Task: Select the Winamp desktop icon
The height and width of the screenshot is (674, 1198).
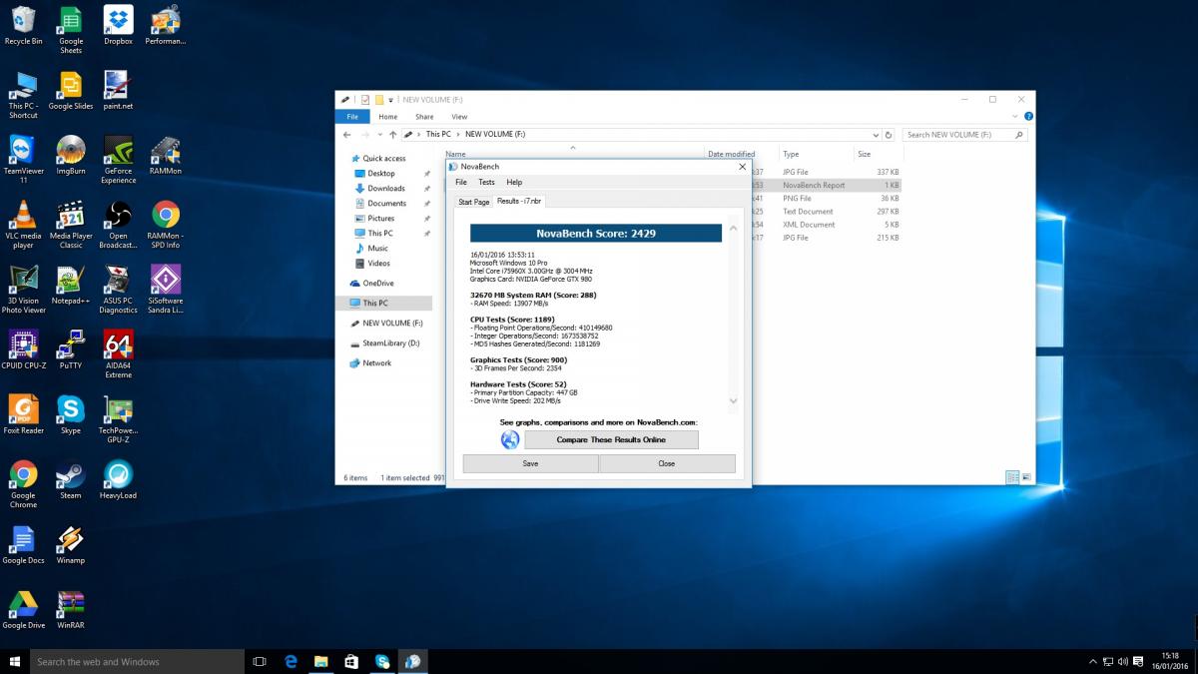Action: pyautogui.click(x=71, y=546)
